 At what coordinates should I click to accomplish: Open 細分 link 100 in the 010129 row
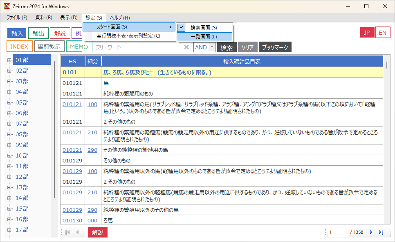click(x=92, y=171)
